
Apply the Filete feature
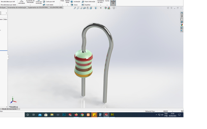tap(62, 1)
